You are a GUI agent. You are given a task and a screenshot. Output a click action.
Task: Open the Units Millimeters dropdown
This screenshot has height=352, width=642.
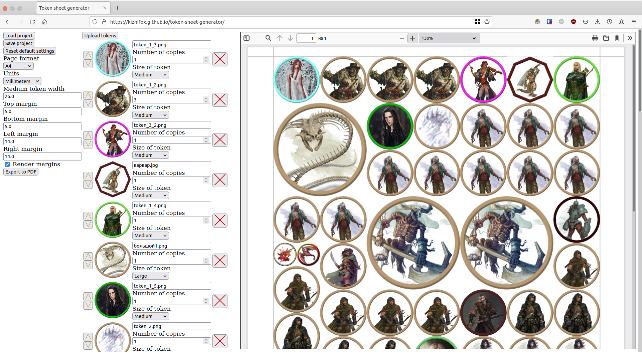click(x=22, y=81)
